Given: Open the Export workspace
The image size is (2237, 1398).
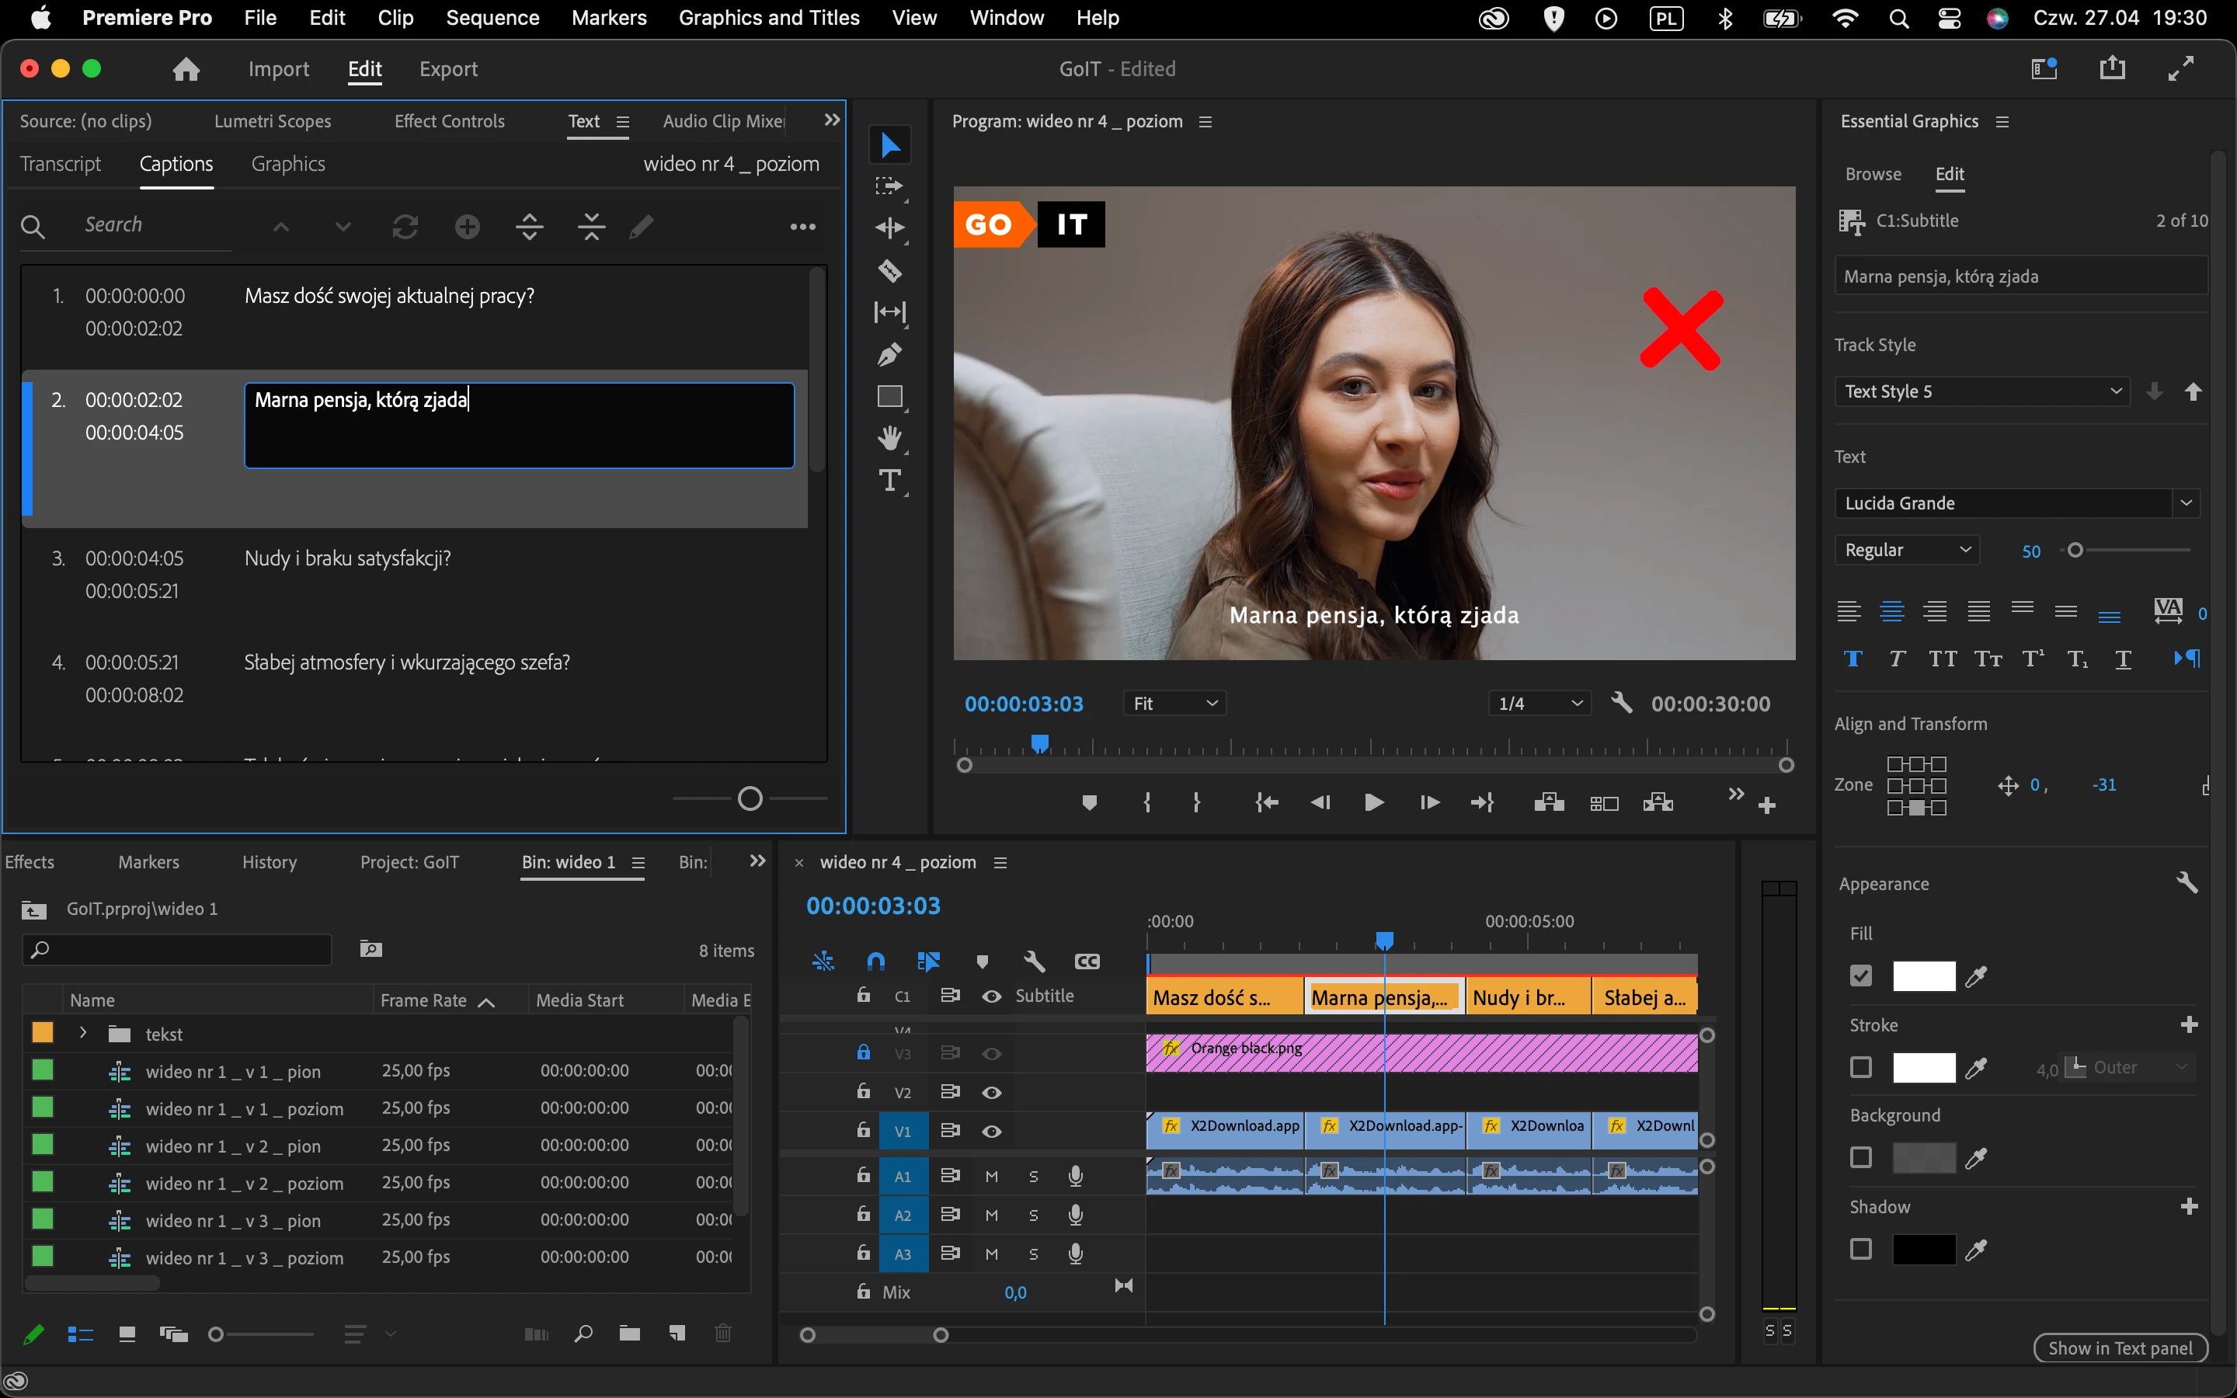Looking at the screenshot, I should pyautogui.click(x=448, y=69).
